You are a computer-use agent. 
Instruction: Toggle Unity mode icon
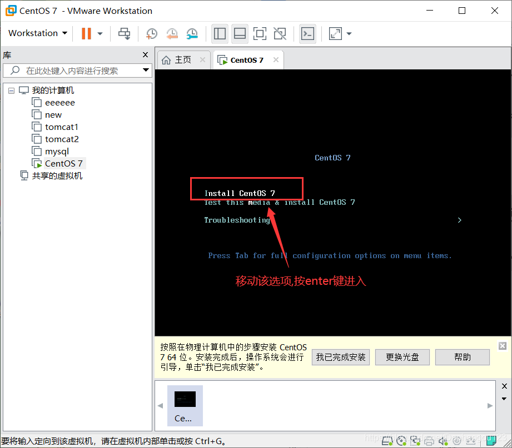pyautogui.click(x=280, y=33)
